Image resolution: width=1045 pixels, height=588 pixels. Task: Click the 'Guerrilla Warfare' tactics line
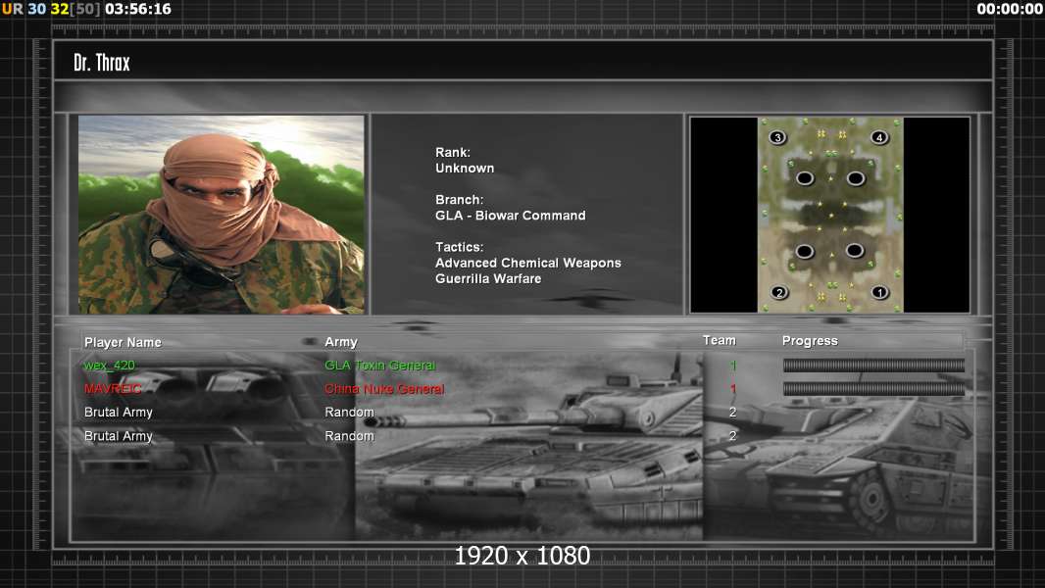coord(488,279)
